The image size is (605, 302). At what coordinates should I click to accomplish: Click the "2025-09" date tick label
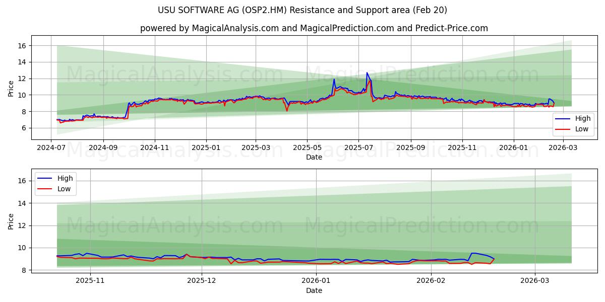coord(410,148)
